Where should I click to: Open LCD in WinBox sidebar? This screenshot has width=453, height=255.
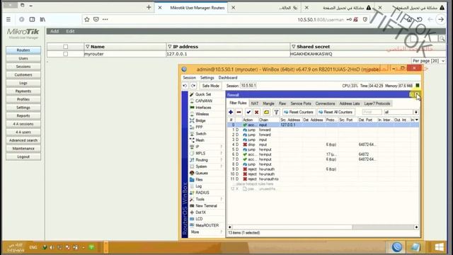[199, 219]
